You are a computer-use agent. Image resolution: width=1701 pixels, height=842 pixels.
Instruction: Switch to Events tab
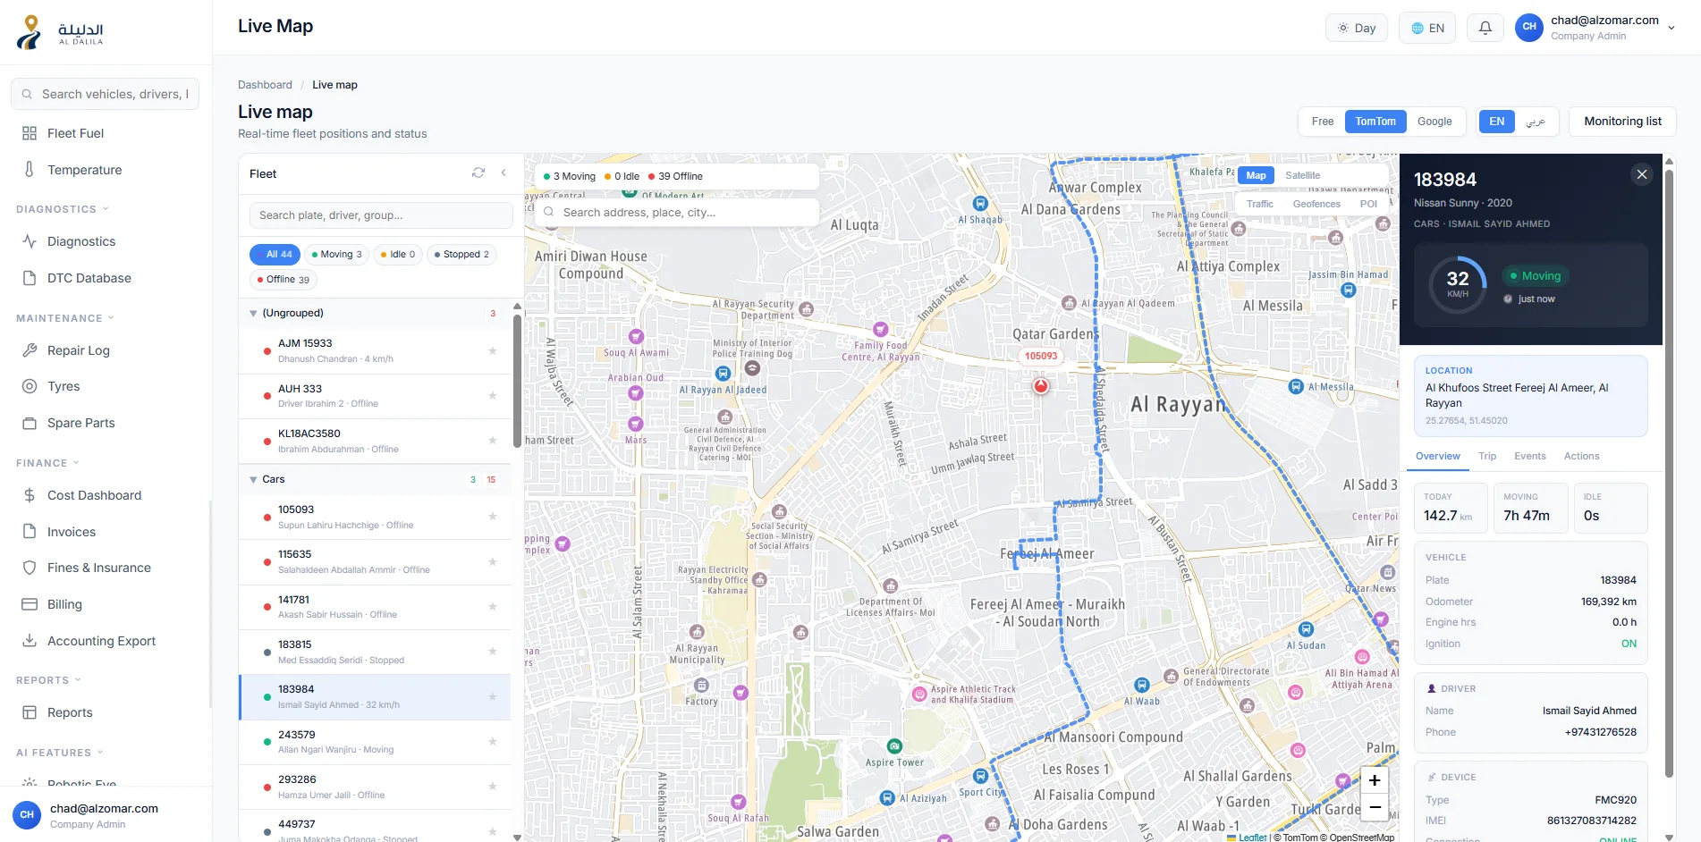tap(1530, 456)
